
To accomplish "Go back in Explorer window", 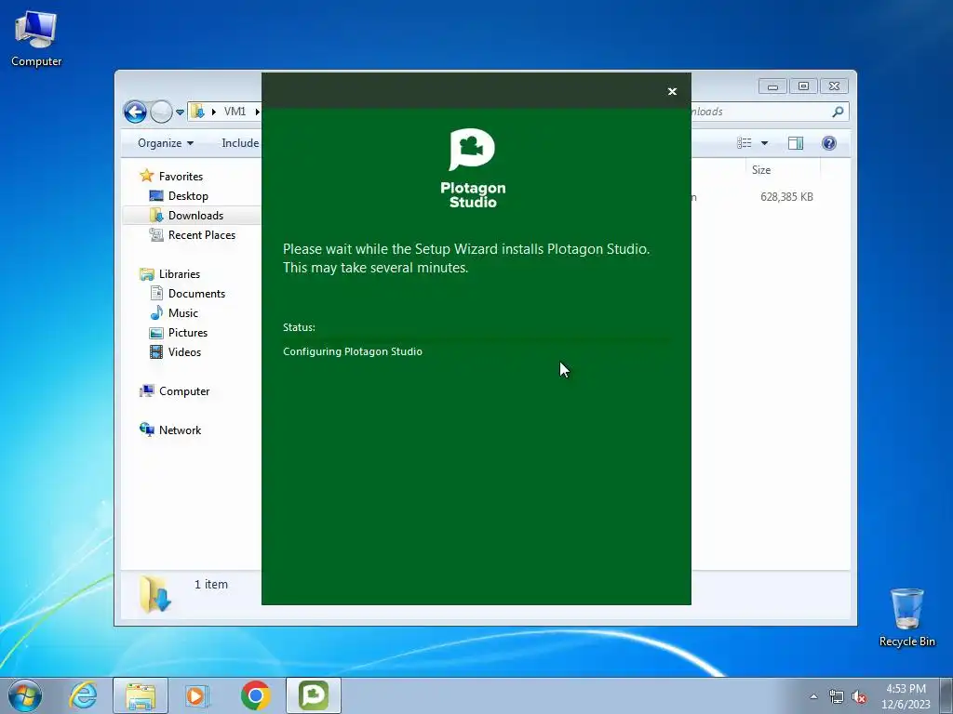I will (135, 112).
